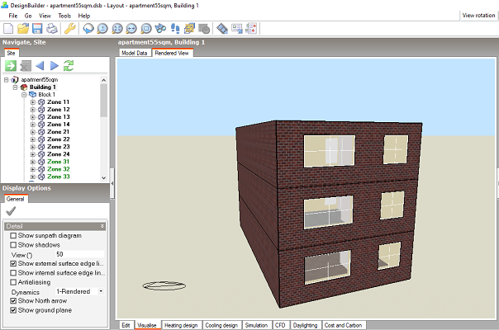Click the blue forward arrow in navigator
The image size is (499, 330).
[55, 66]
